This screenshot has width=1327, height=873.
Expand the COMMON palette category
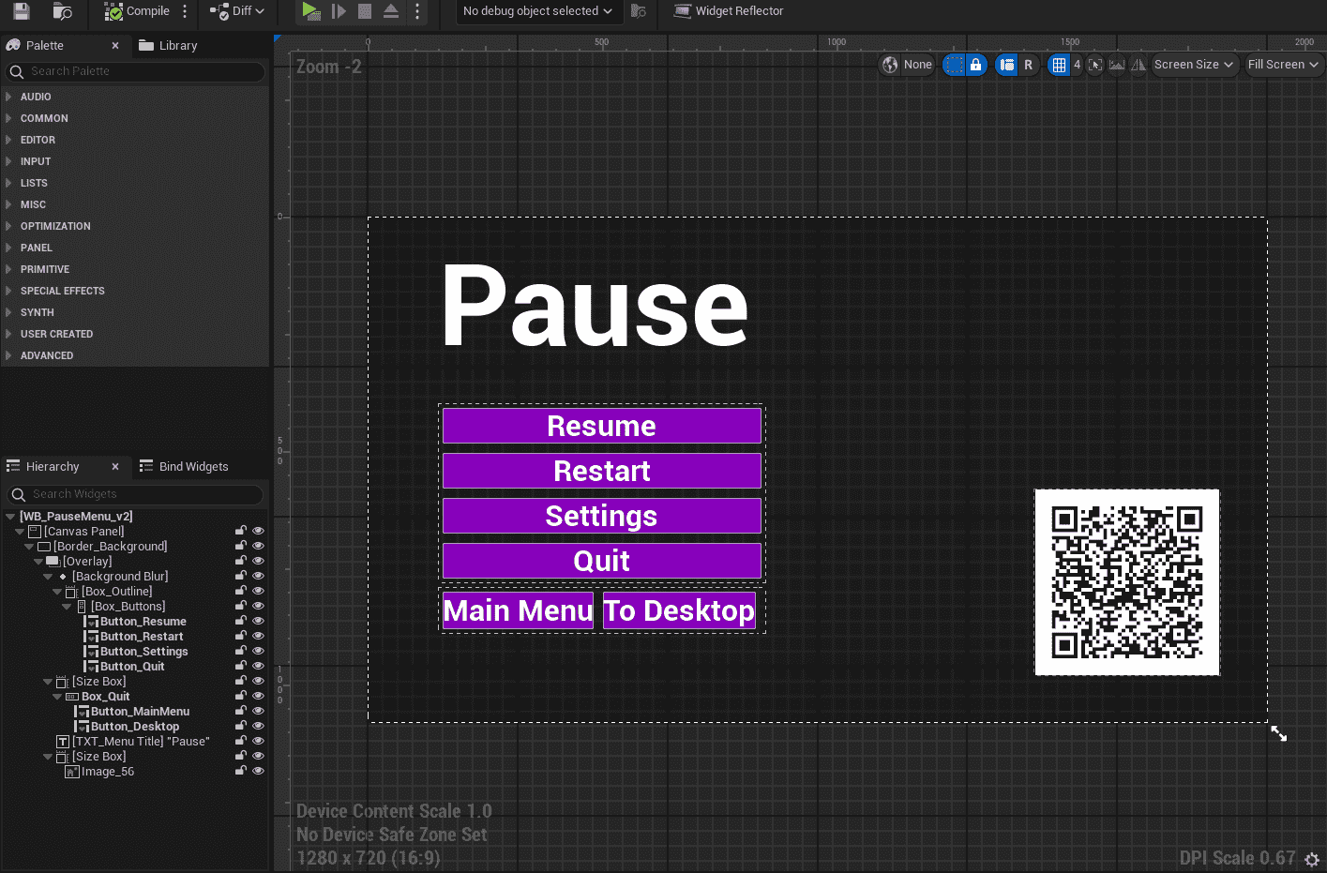point(44,118)
